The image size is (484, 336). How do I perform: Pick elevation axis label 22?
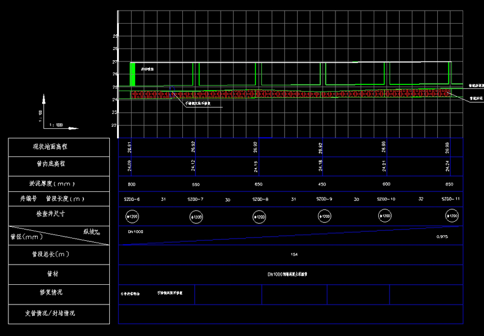[115, 126]
